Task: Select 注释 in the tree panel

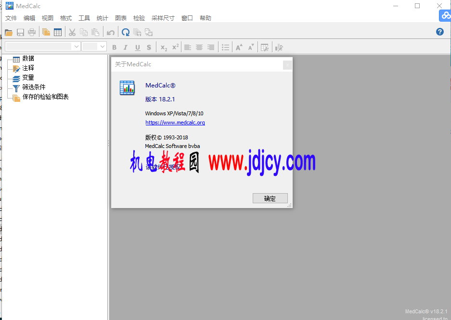Action: [x=28, y=68]
